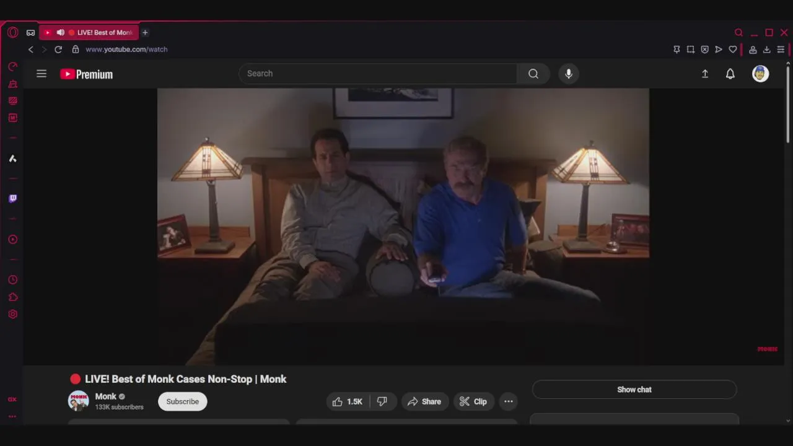This screenshot has height=446, width=793.
Task: Open more actions three-dot menu
Action: tap(509, 401)
